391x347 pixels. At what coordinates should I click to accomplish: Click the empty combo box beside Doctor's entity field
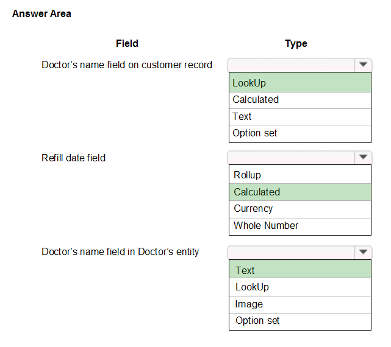tap(291, 252)
